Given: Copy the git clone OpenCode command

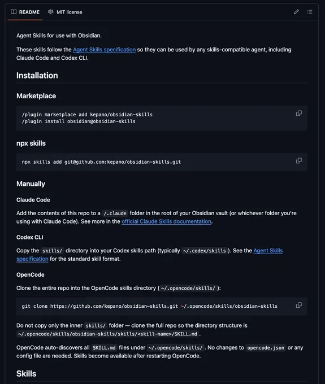Looking at the screenshot, I should (x=299, y=305).
